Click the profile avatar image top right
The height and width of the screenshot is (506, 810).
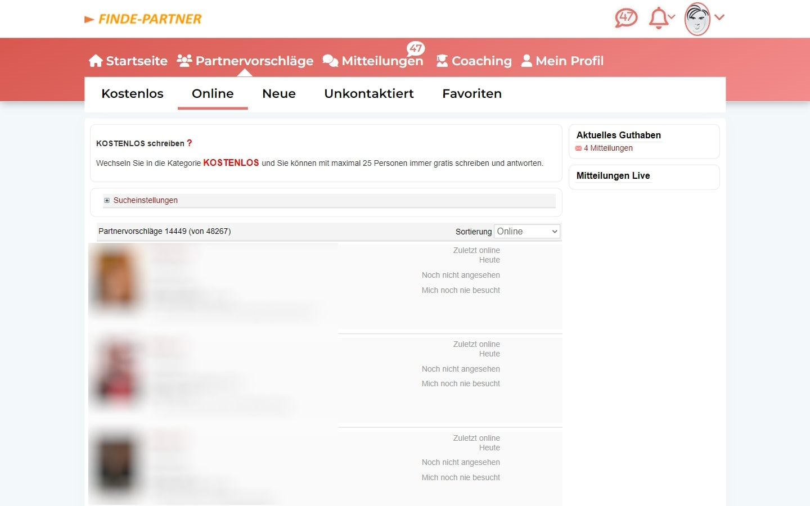(697, 19)
